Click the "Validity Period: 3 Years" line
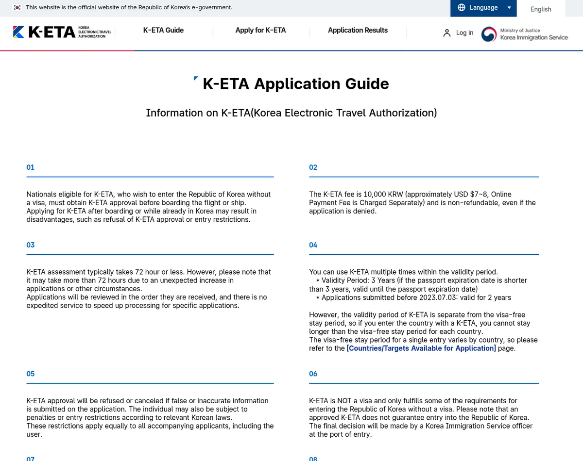The width and height of the screenshot is (583, 461). [418, 285]
